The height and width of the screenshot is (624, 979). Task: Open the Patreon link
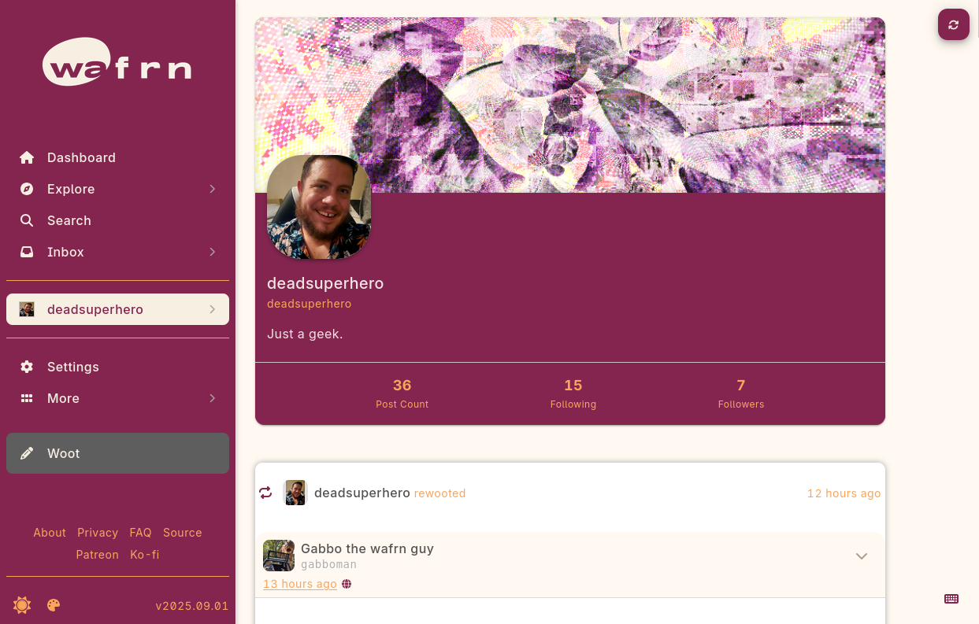pyautogui.click(x=98, y=555)
